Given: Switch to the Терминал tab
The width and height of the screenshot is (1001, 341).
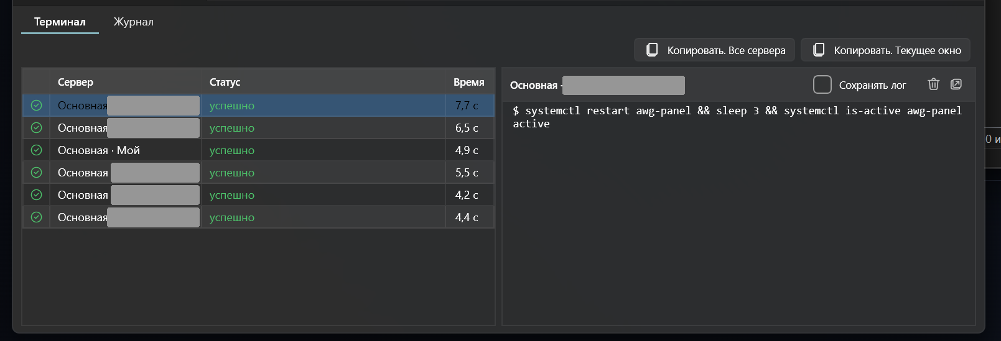Looking at the screenshot, I should [60, 22].
